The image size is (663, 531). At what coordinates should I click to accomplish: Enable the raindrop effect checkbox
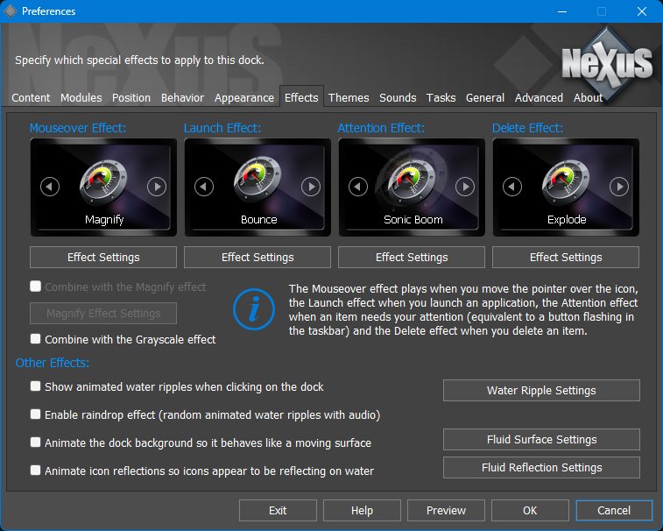point(36,414)
